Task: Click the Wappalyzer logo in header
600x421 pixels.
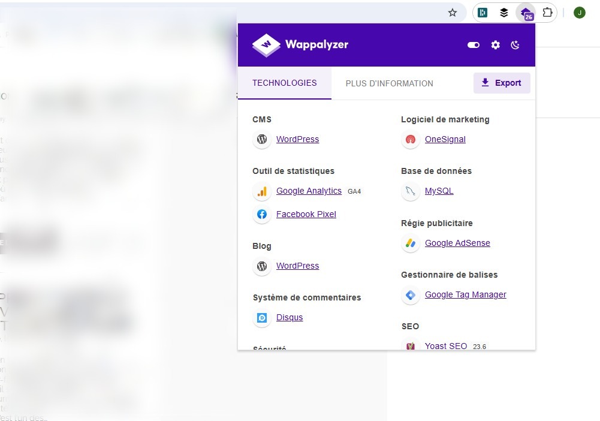Action: coord(300,45)
